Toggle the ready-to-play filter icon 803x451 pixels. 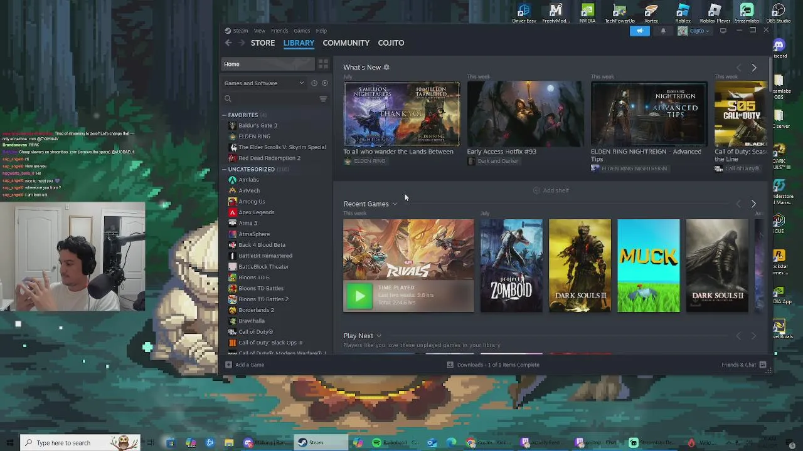325,83
